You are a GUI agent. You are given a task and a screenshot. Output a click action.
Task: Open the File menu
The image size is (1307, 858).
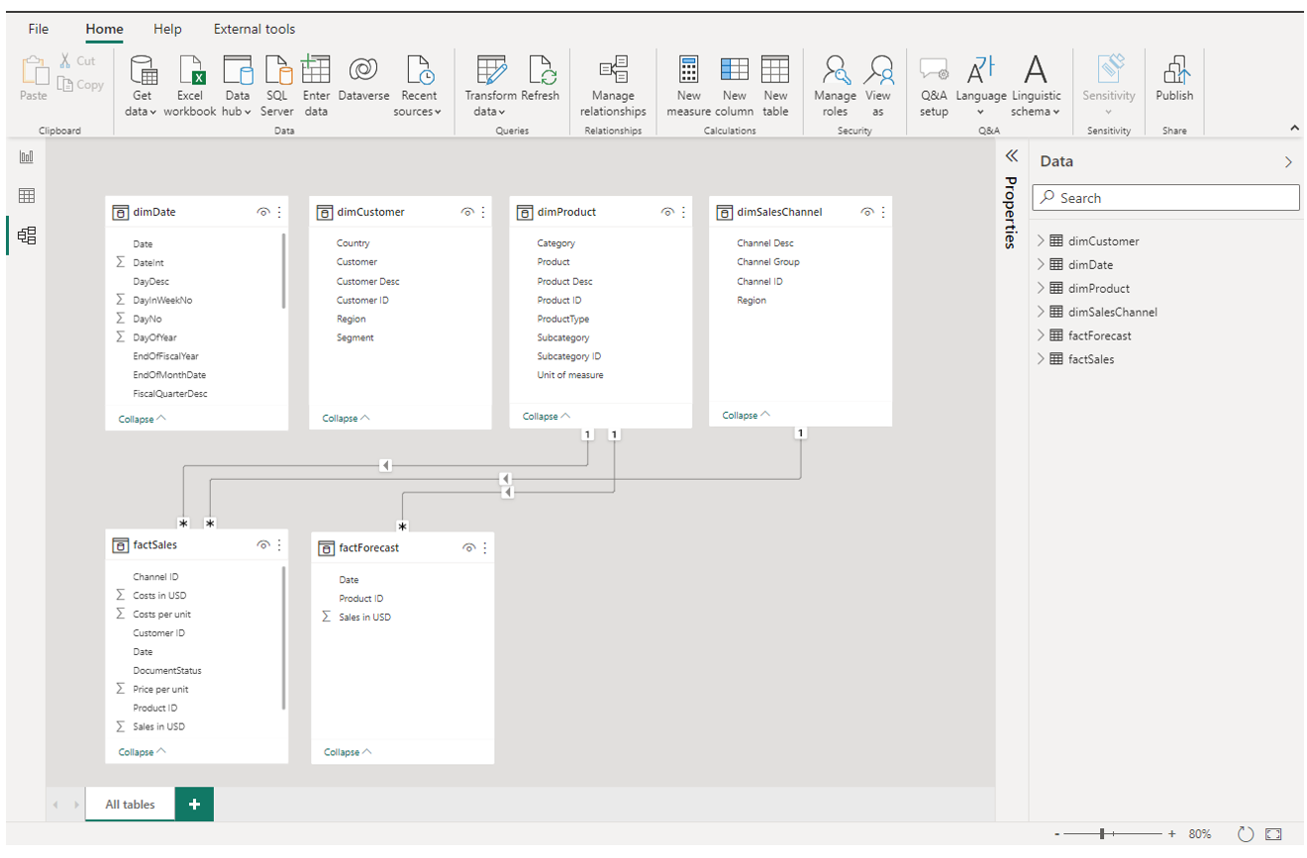click(39, 29)
